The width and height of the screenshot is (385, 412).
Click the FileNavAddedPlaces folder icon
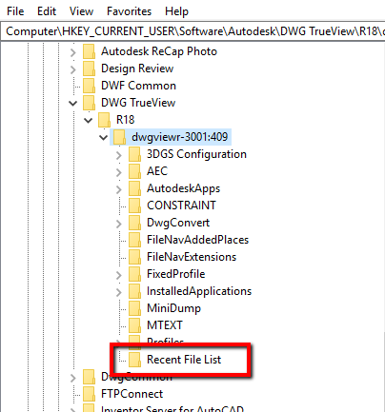[x=134, y=240]
